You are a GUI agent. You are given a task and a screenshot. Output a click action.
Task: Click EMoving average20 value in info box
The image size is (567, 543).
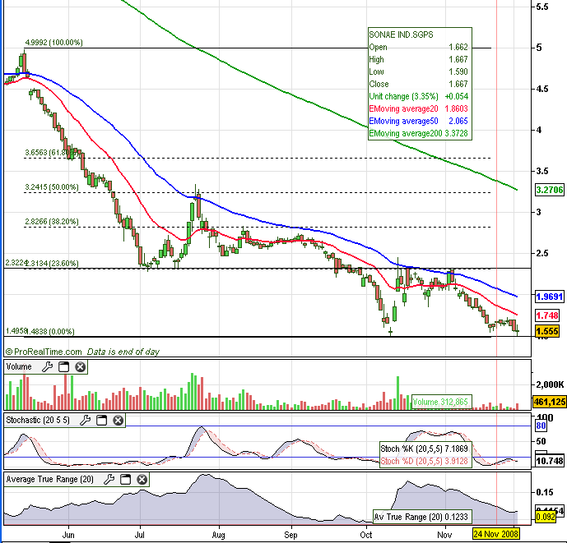click(456, 108)
